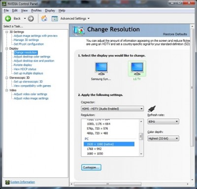Select 480p, 720 × 480 resolution
This screenshot has width=197, height=189.
[x=98, y=133]
